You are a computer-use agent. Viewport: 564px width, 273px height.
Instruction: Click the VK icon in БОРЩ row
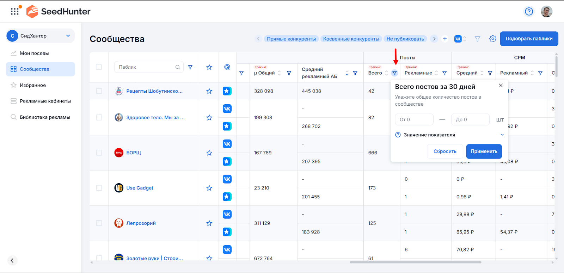click(227, 144)
